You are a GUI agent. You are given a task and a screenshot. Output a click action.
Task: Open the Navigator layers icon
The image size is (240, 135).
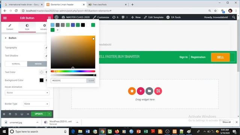pos(10,114)
